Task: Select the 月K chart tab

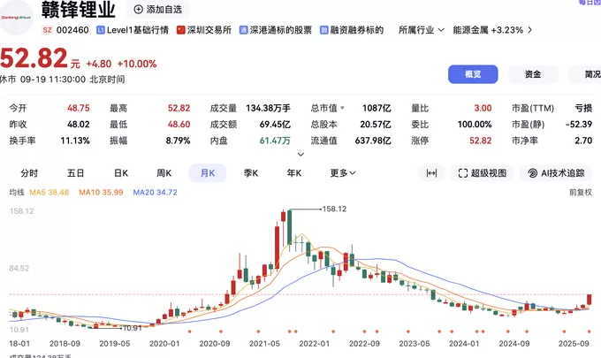Action: pyautogui.click(x=208, y=173)
